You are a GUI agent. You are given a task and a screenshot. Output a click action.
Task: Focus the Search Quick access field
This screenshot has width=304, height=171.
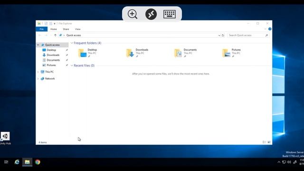click(x=248, y=35)
